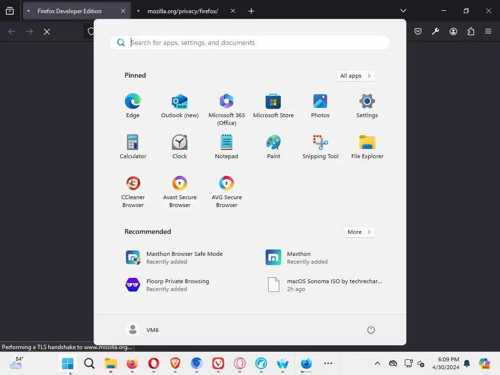Click the OneDrive cloud tray icon

click(x=393, y=363)
